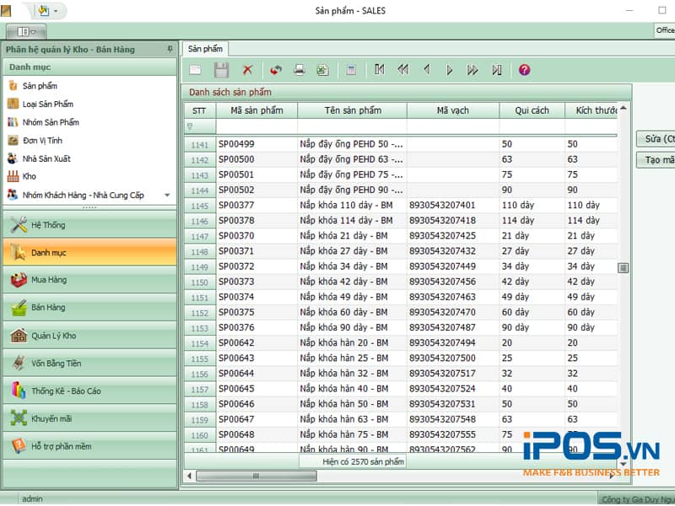The width and height of the screenshot is (675, 506).
Task: Click the Mã sản phẩm filter field
Action: (256, 126)
